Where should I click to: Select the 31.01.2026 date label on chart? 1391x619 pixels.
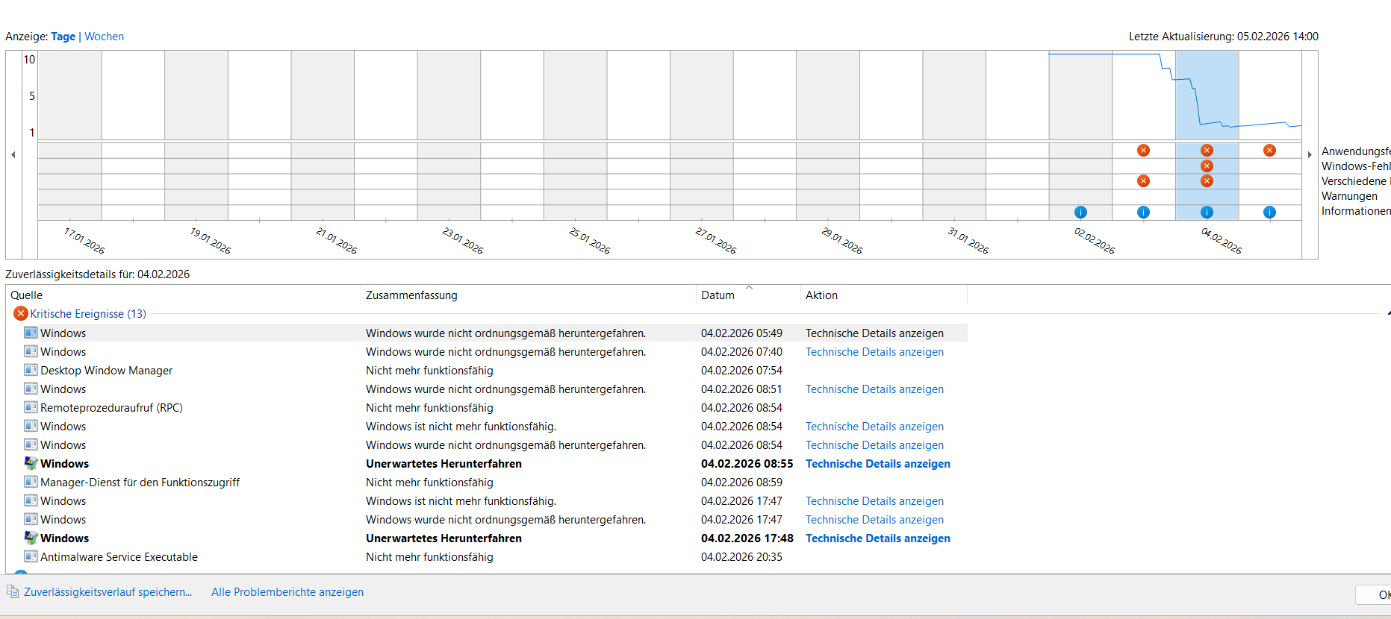[x=968, y=241]
